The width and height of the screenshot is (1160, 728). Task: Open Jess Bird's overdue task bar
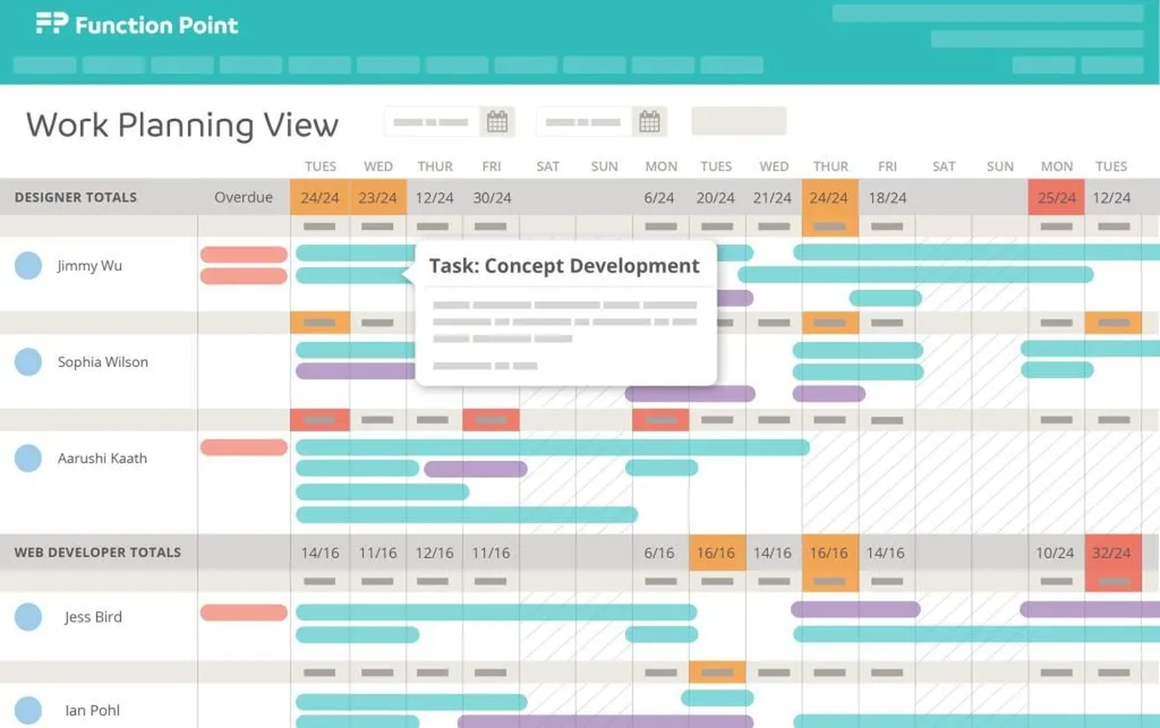244,613
